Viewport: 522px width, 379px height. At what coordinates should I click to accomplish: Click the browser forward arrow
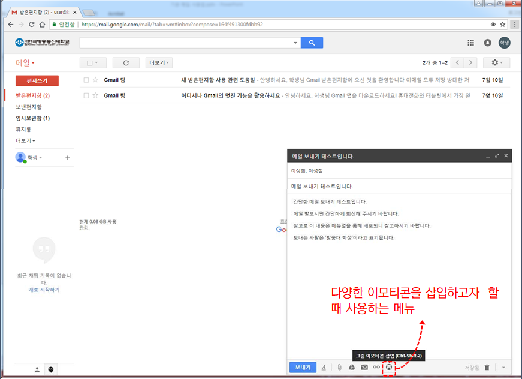pyautogui.click(x=21, y=25)
